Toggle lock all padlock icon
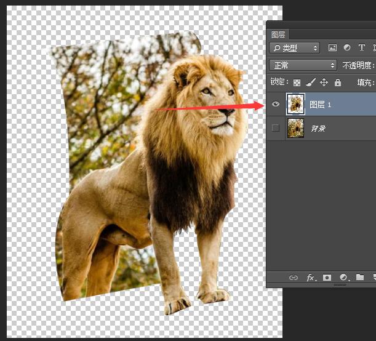Image resolution: width=376 pixels, height=341 pixels. click(x=337, y=82)
